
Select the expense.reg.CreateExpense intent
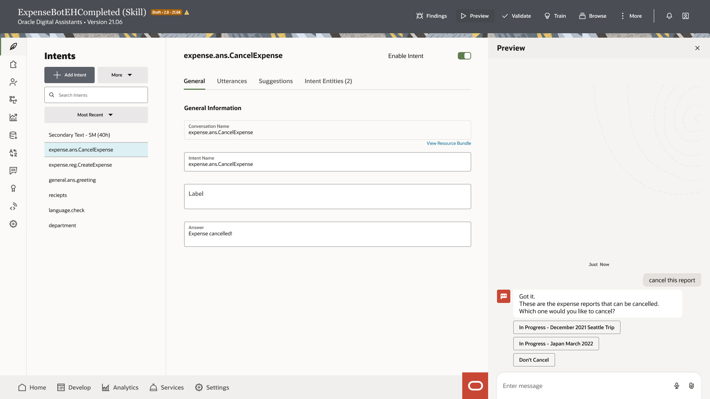coord(80,165)
